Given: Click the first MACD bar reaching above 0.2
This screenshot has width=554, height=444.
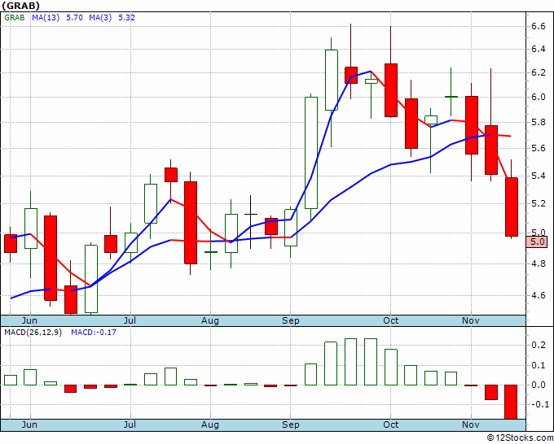Looking at the screenshot, I should pyautogui.click(x=331, y=363).
